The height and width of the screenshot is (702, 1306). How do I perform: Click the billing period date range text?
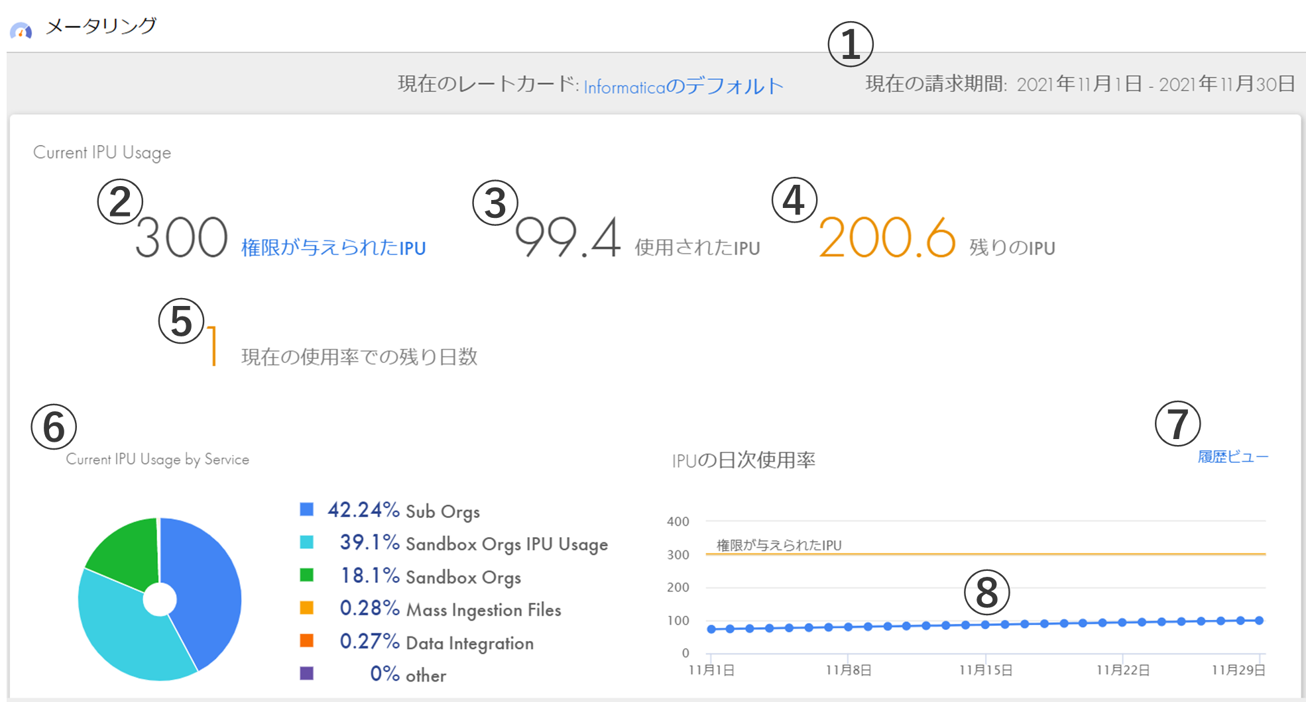[x=1156, y=84]
